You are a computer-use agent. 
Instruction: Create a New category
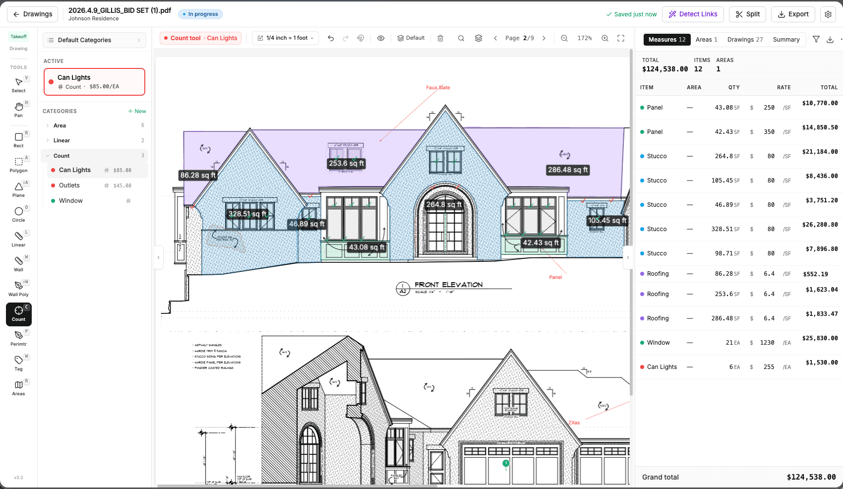pyautogui.click(x=137, y=111)
